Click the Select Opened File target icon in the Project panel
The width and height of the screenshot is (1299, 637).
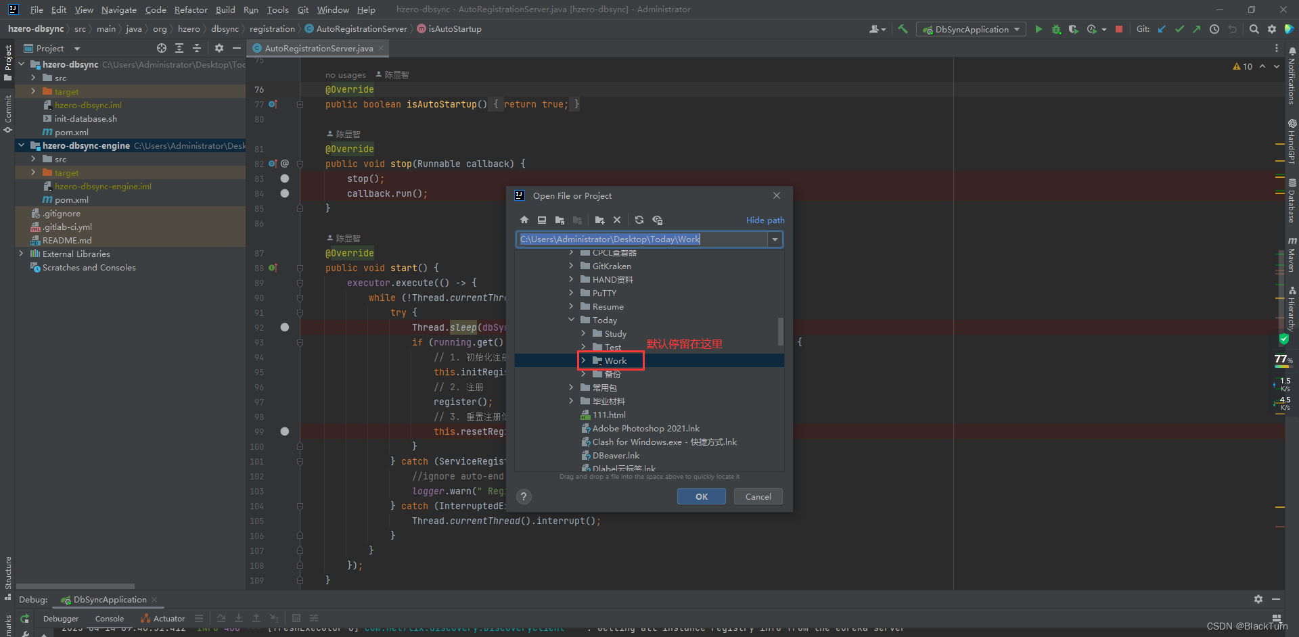tap(162, 48)
